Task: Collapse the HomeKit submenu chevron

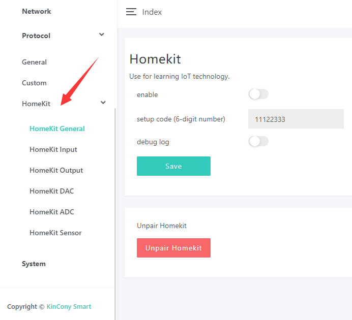Action: (x=103, y=103)
